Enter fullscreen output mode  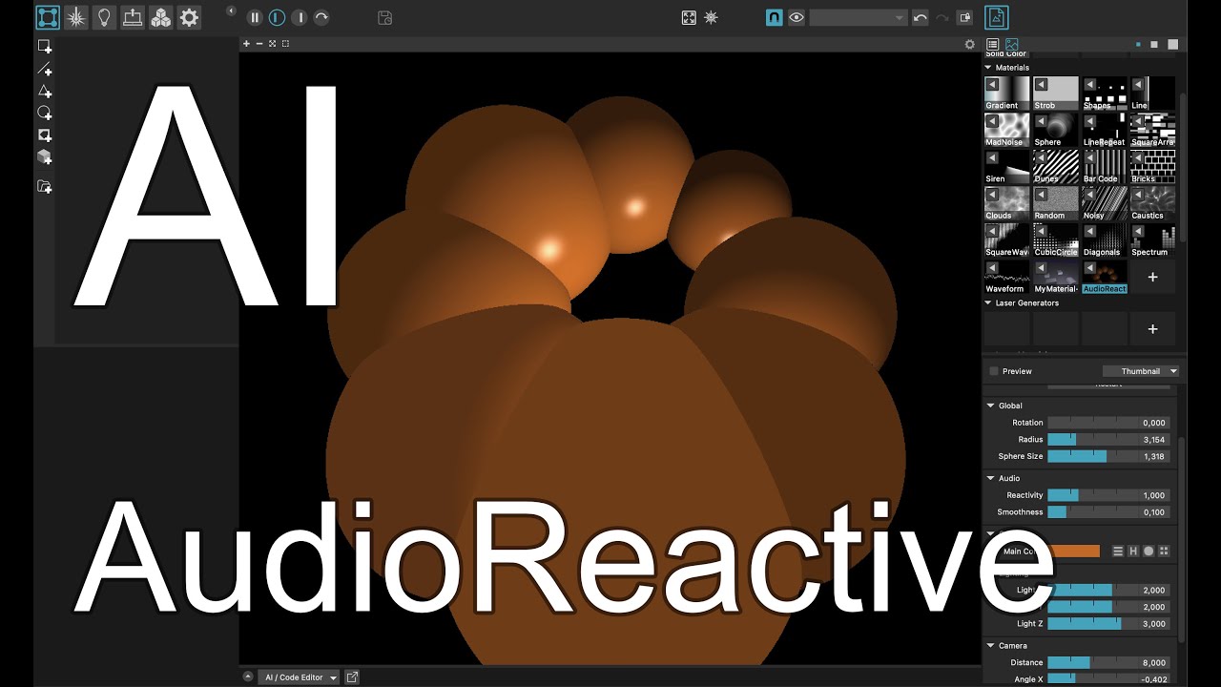click(689, 17)
